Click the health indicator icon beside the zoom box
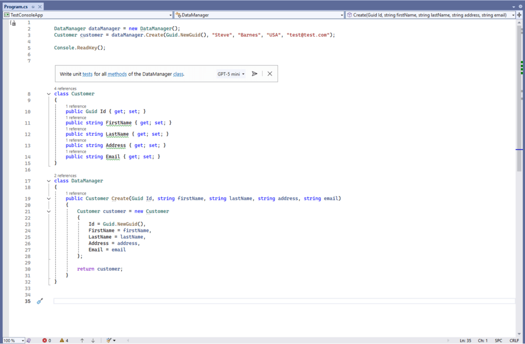 29,340
